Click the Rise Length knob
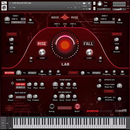The width and height of the screenshot is (130, 130). coord(42,52)
